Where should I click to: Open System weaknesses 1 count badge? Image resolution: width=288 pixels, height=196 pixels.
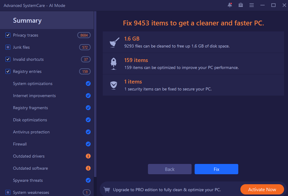pos(87,192)
